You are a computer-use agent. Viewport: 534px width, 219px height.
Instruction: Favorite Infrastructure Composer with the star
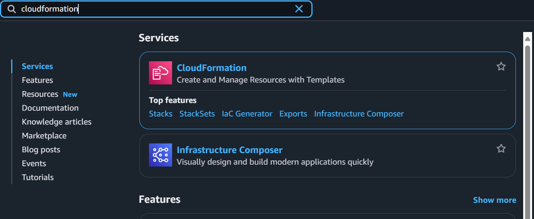pyautogui.click(x=501, y=149)
